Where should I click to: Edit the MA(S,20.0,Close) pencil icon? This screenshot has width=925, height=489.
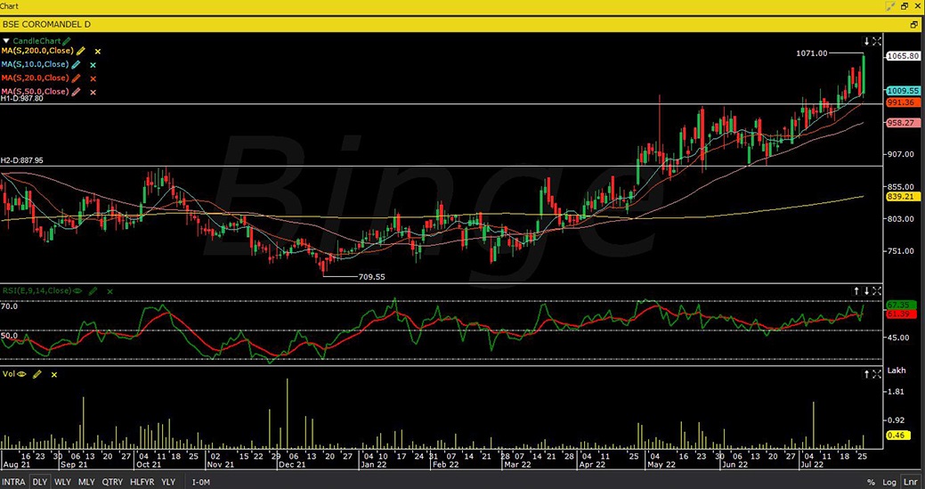pyautogui.click(x=76, y=78)
